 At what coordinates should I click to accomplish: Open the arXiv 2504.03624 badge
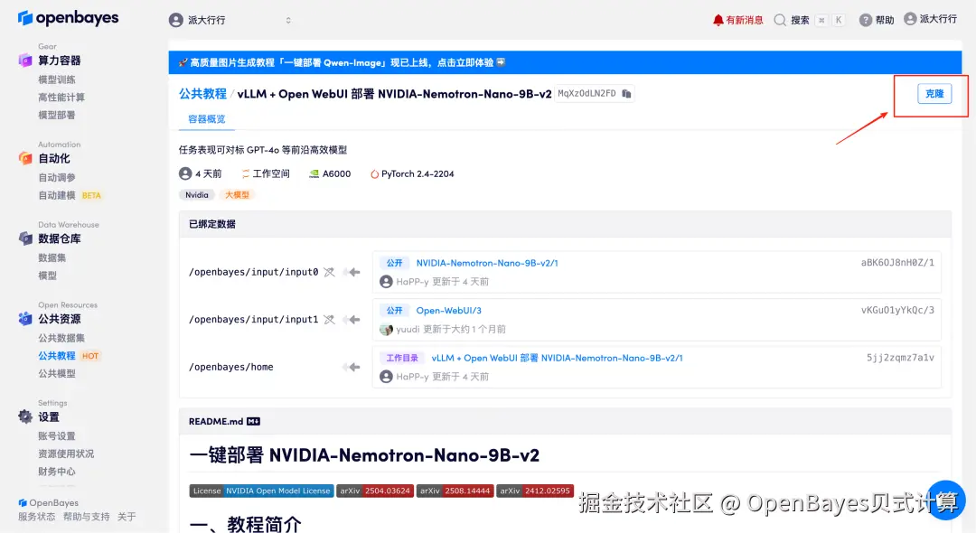[x=375, y=491]
